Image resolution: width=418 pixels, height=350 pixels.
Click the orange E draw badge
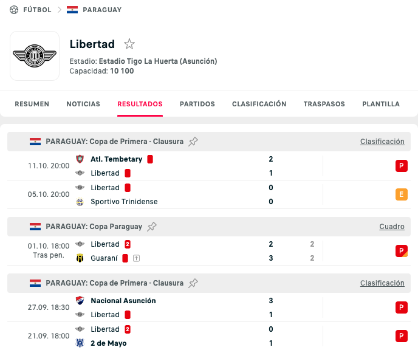pyautogui.click(x=401, y=194)
